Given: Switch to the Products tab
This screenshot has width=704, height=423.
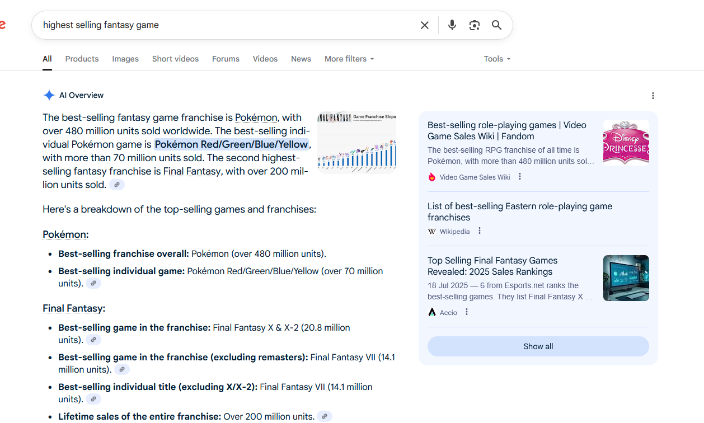Looking at the screenshot, I should click(82, 59).
